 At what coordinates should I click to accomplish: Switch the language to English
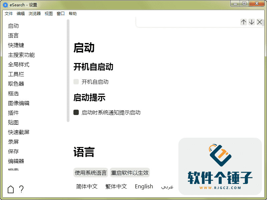pos(144,186)
